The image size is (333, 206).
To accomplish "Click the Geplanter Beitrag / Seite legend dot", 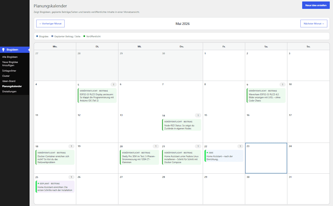I will tap(52, 36).
